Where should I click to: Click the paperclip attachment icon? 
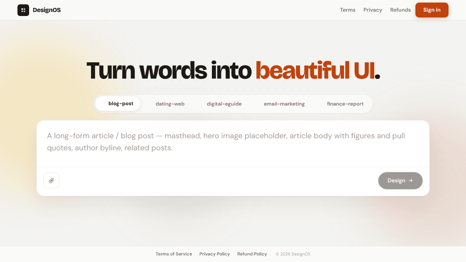(x=51, y=180)
